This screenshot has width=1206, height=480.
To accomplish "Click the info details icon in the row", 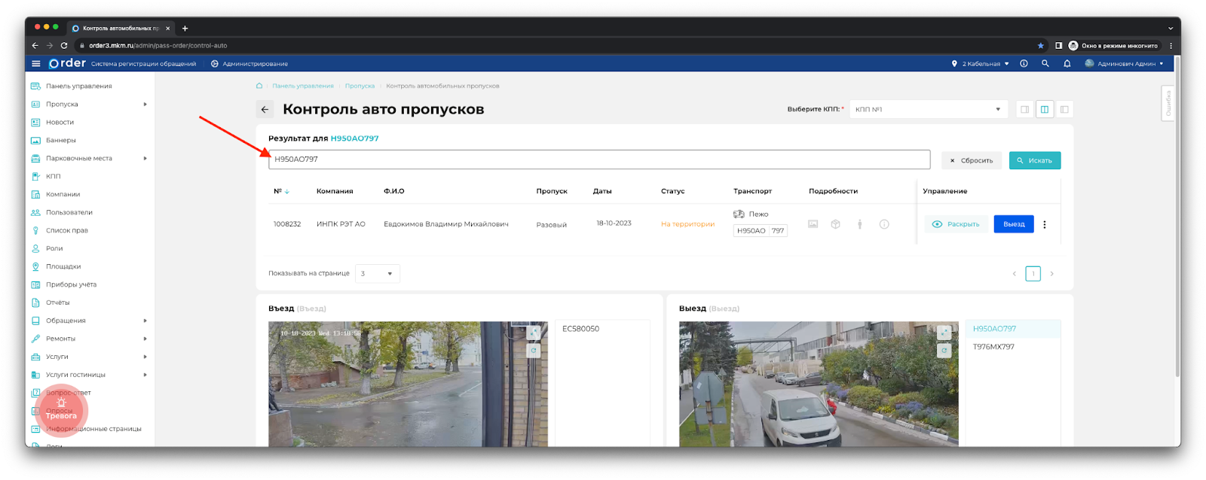I will (x=884, y=224).
